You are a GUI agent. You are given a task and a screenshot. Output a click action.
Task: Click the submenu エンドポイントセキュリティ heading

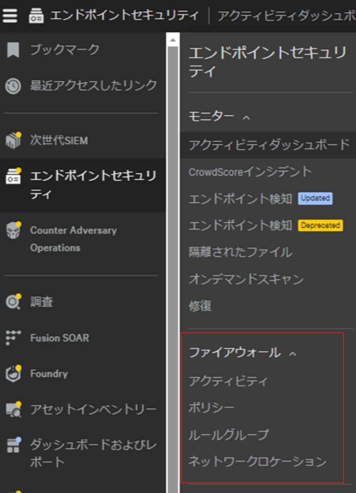click(267, 63)
